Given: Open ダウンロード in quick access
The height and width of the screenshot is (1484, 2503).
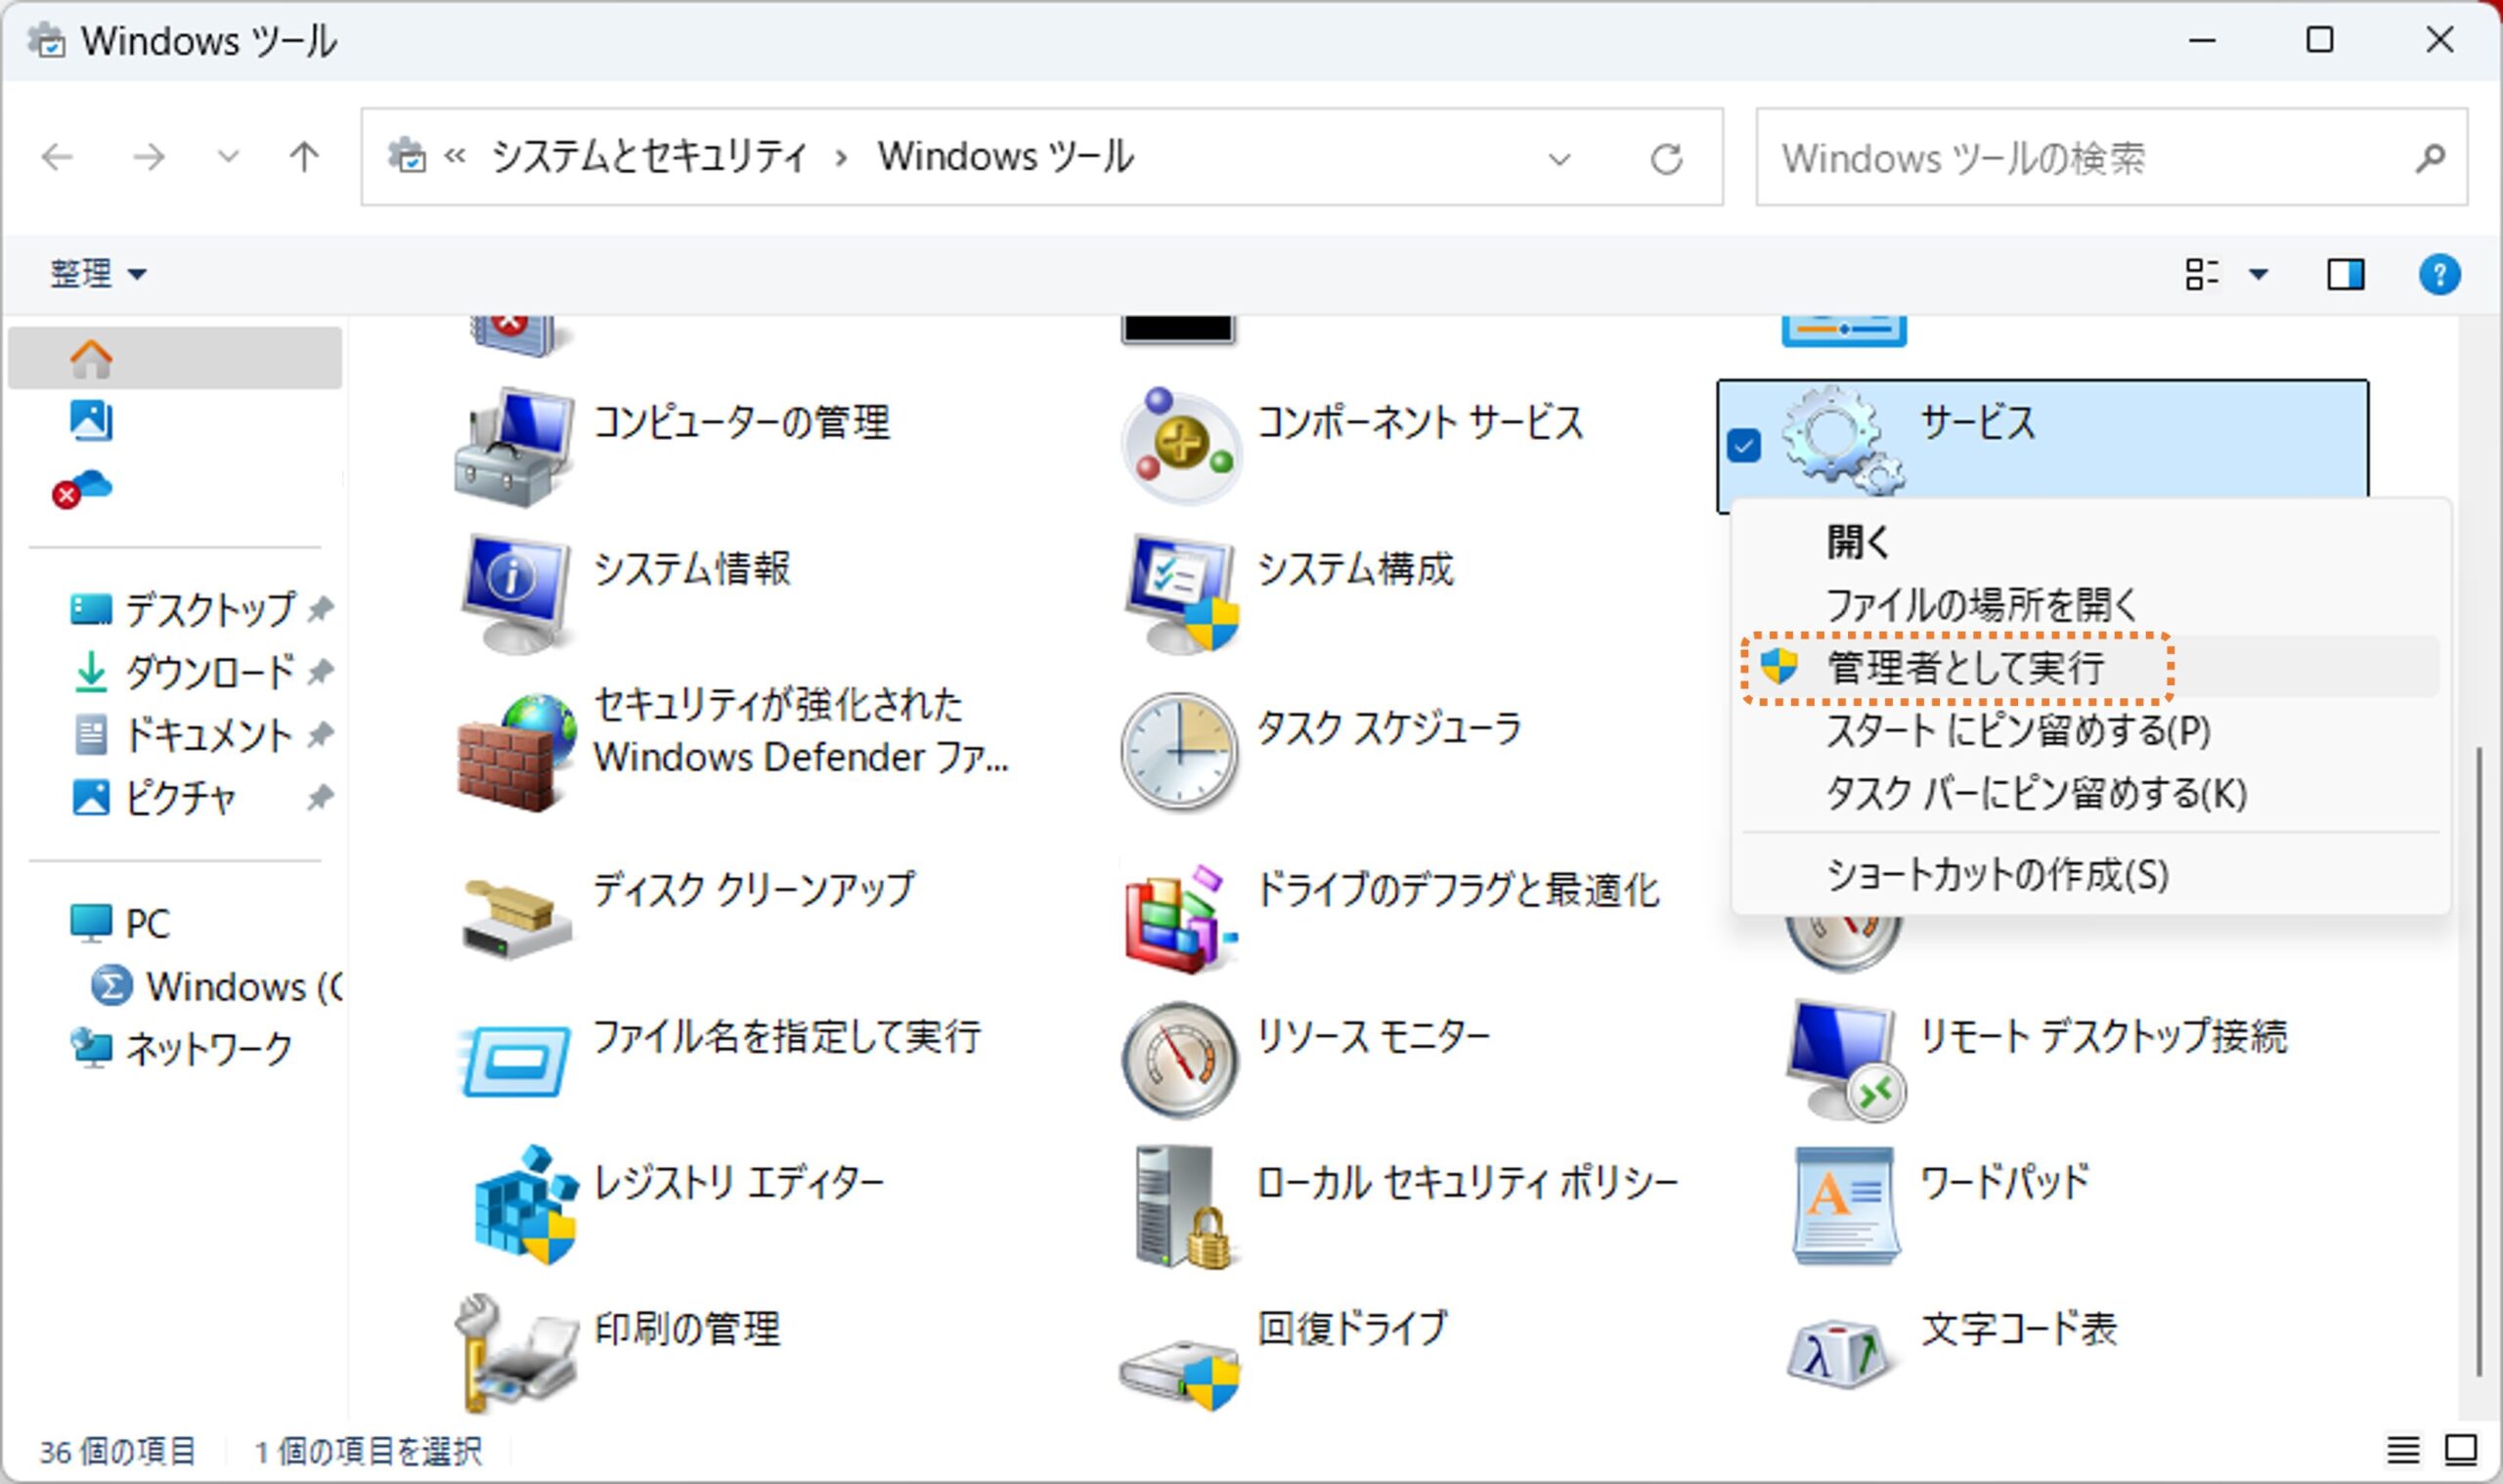Looking at the screenshot, I should (184, 671).
